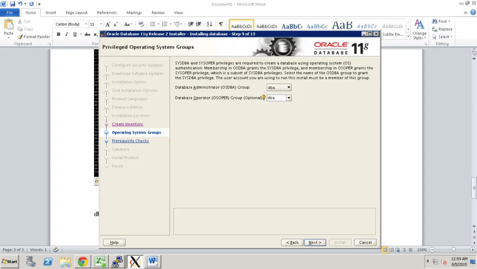The image size is (477, 269).
Task: Expand the styles gallery More arrow
Action: coord(408,36)
